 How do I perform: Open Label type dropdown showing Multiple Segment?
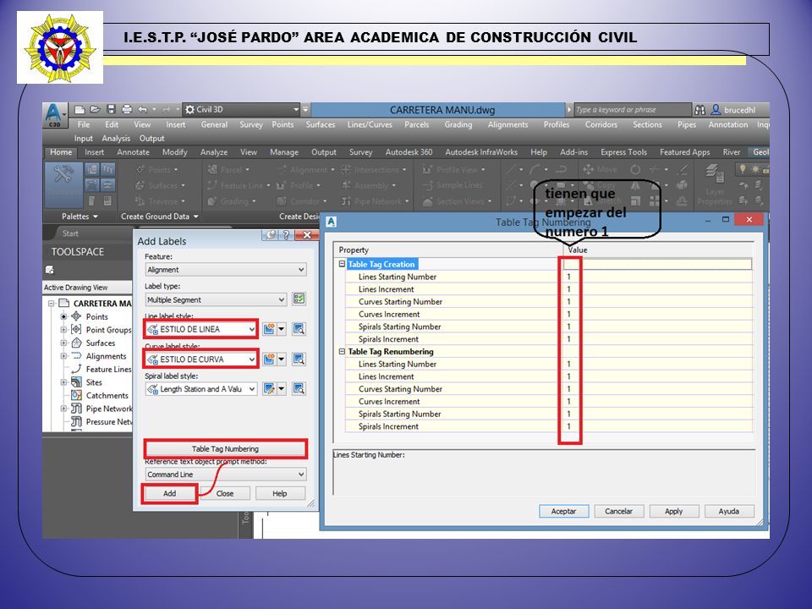216,299
